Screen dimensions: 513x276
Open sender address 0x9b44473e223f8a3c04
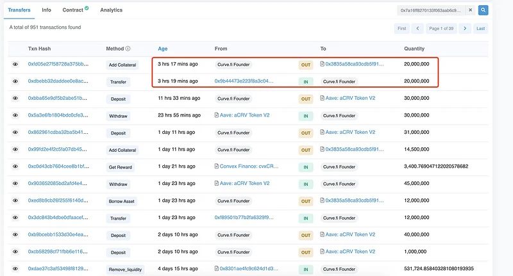(x=244, y=81)
